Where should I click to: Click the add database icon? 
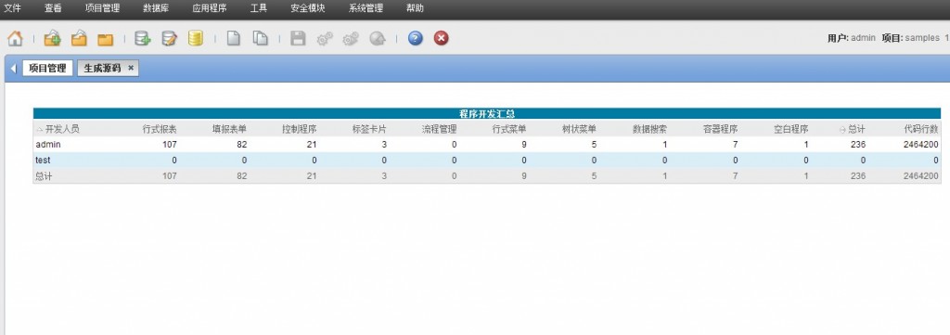[x=143, y=38]
